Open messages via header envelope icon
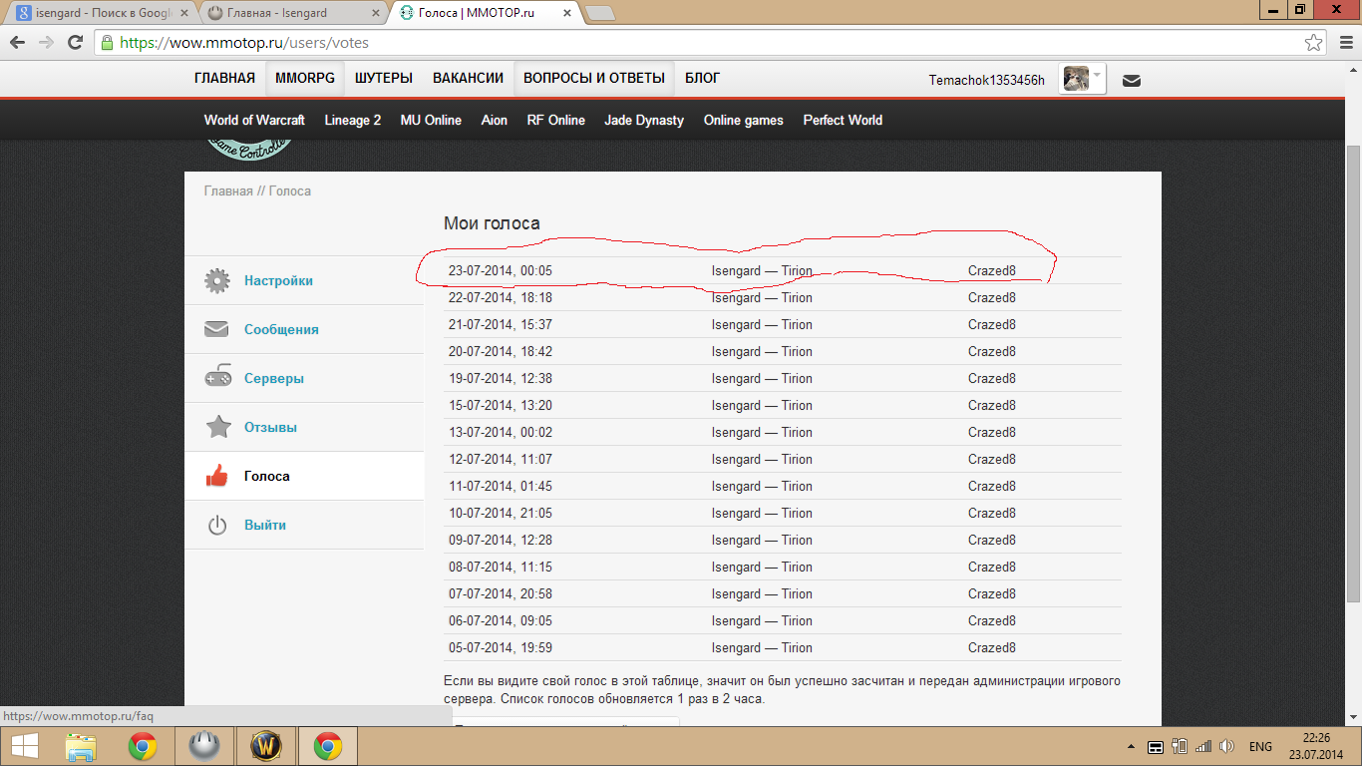The image size is (1362, 766). 1131,81
